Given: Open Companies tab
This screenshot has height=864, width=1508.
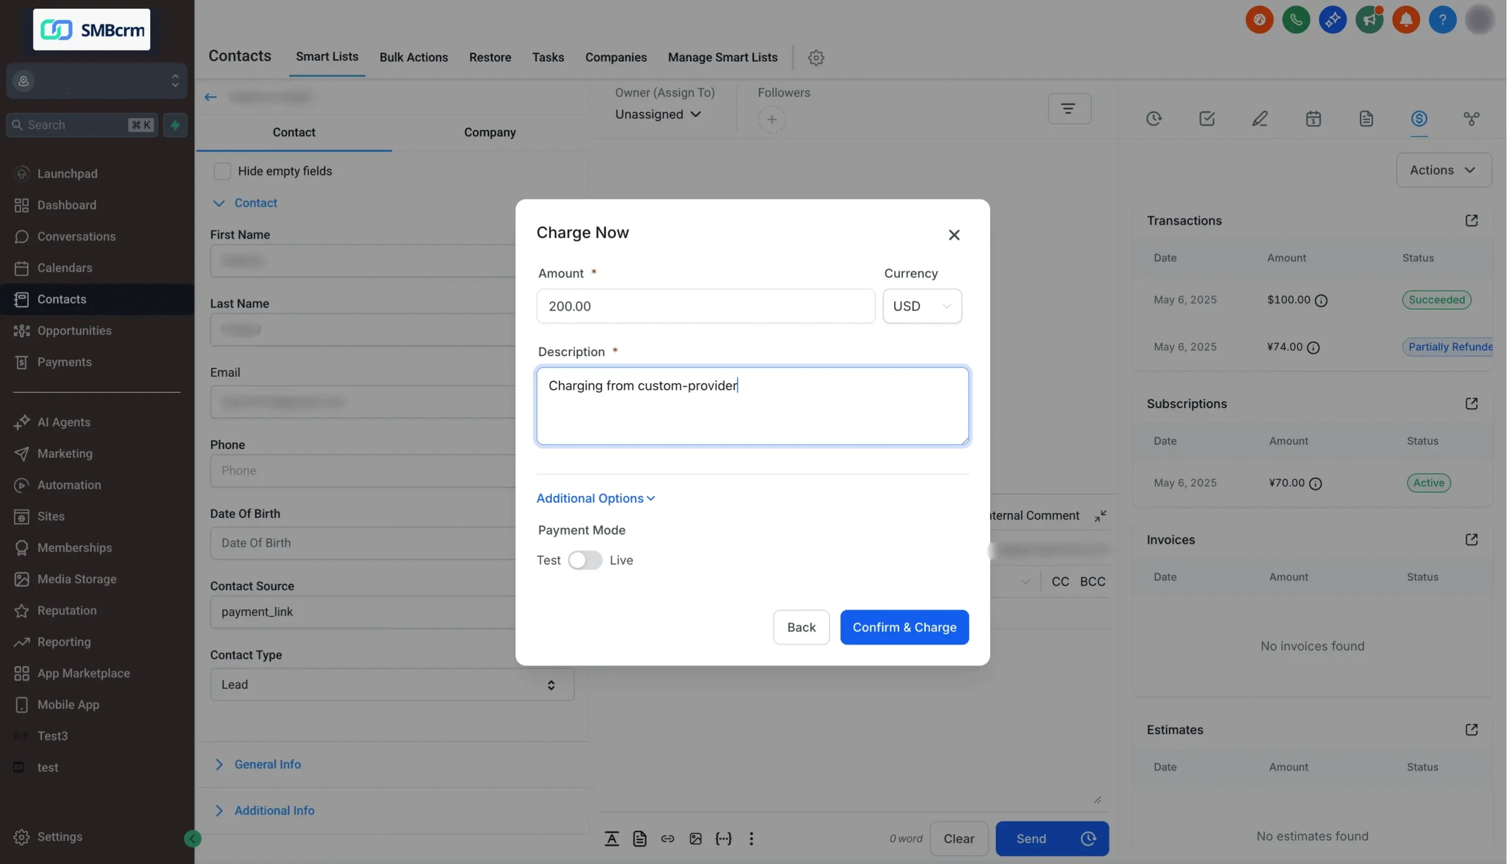Looking at the screenshot, I should pyautogui.click(x=616, y=58).
